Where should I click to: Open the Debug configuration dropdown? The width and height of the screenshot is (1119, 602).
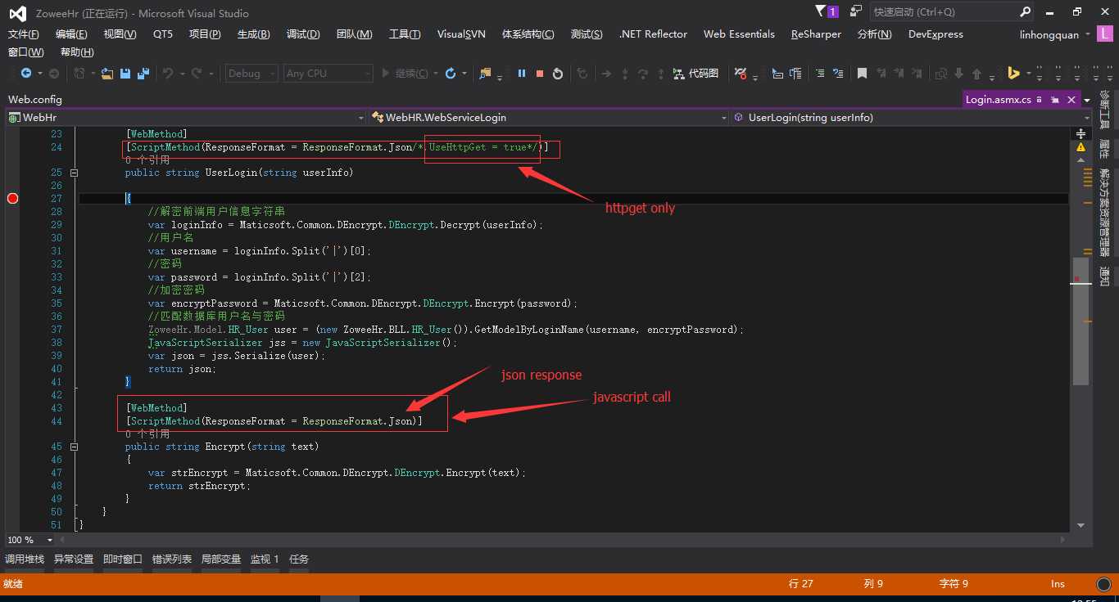click(251, 74)
